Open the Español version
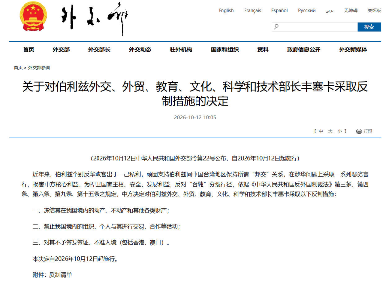This screenshot has height=287, width=392. 279,10
